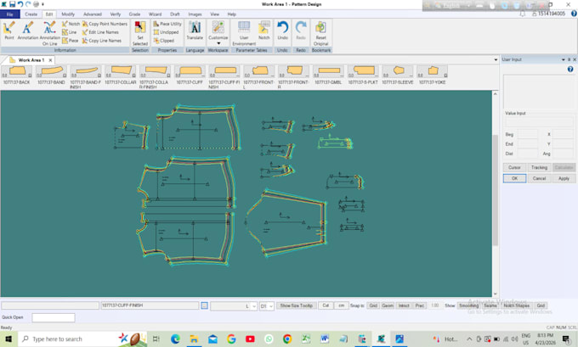Expand the Customize workspace dropdown
Image resolution: width=578 pixels, height=347 pixels.
coord(218,43)
